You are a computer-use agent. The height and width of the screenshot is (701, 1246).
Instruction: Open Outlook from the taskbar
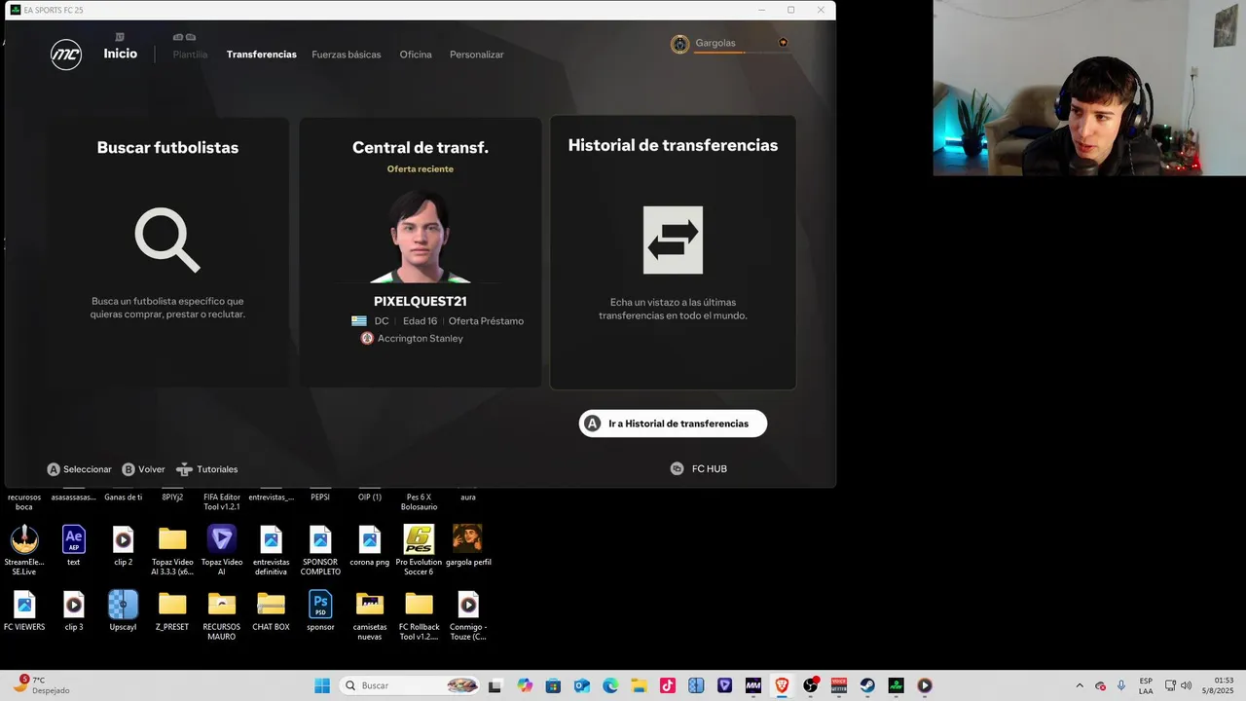[581, 685]
